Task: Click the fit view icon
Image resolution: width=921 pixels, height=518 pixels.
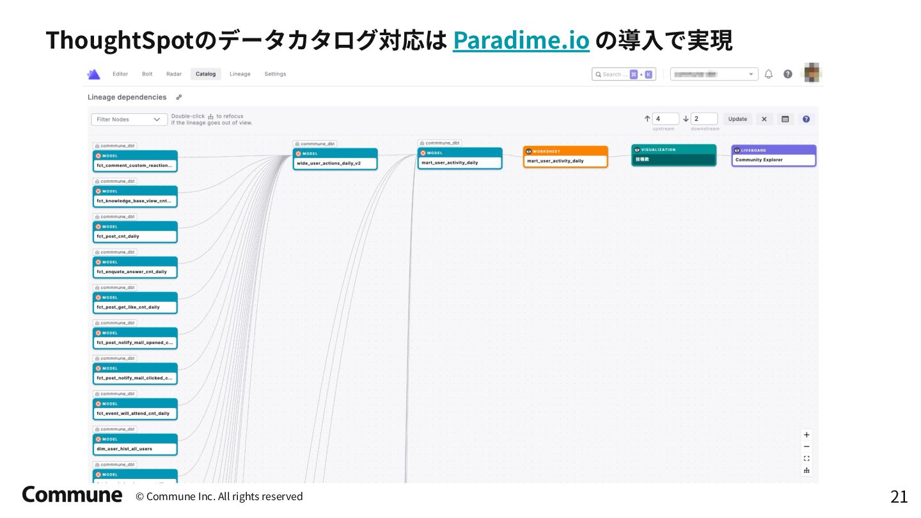Action: 807,459
